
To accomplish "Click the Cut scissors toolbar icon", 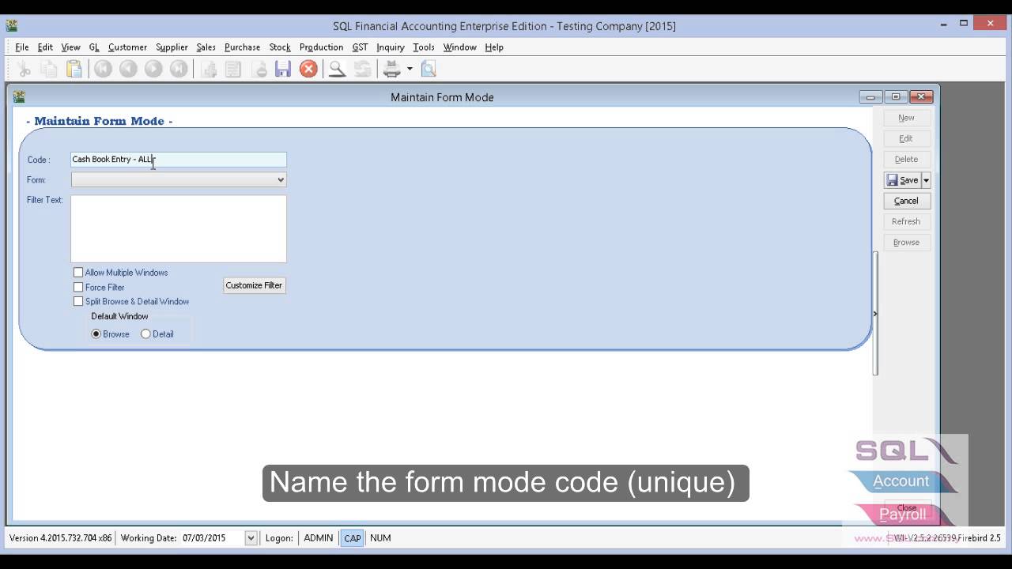I will click(24, 69).
